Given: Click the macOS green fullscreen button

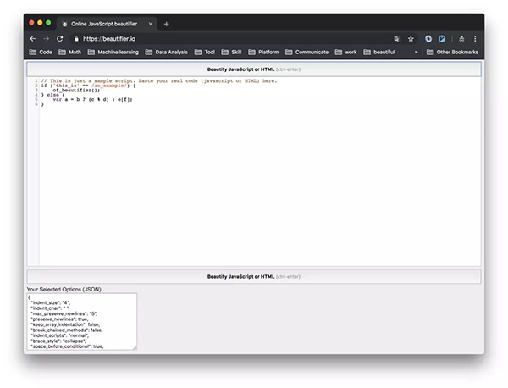Looking at the screenshot, I should (48, 22).
